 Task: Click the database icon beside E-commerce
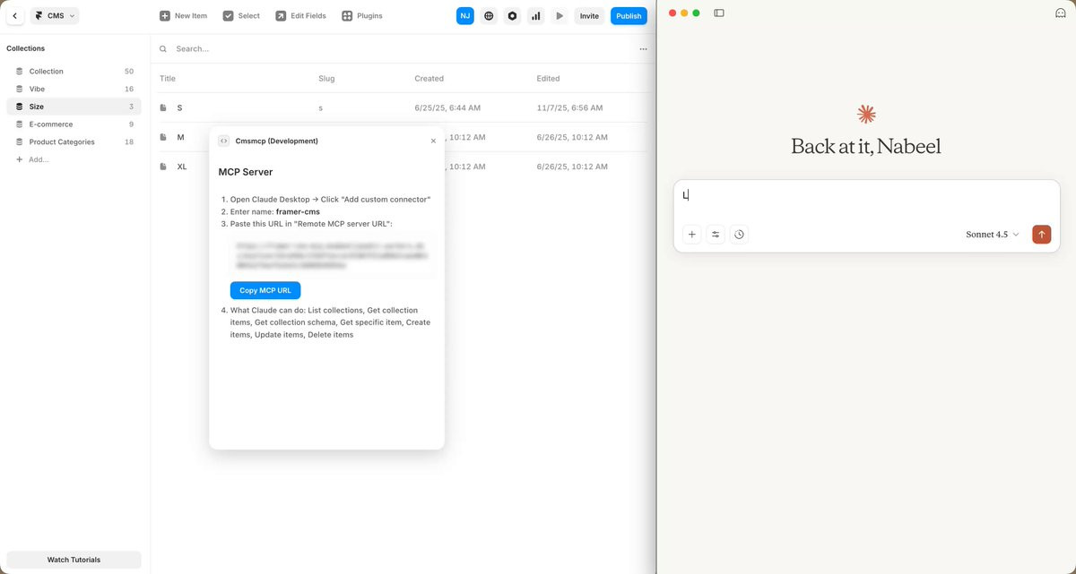coord(20,124)
